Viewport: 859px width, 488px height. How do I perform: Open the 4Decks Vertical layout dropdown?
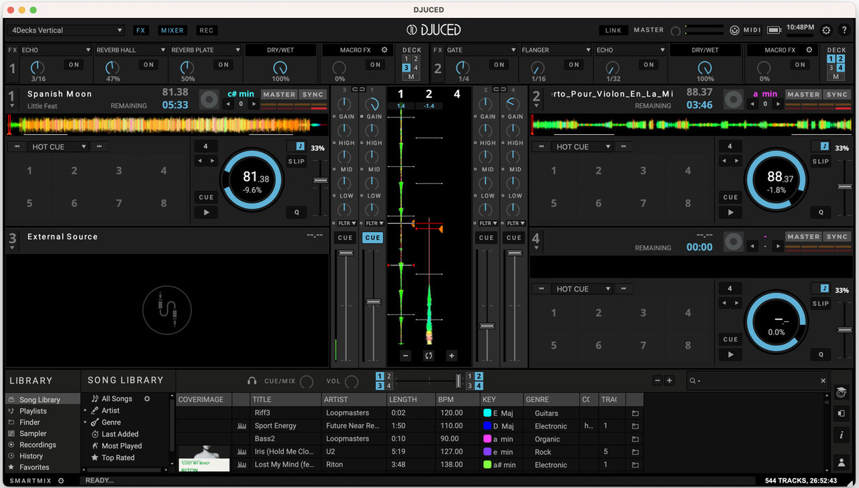point(66,30)
